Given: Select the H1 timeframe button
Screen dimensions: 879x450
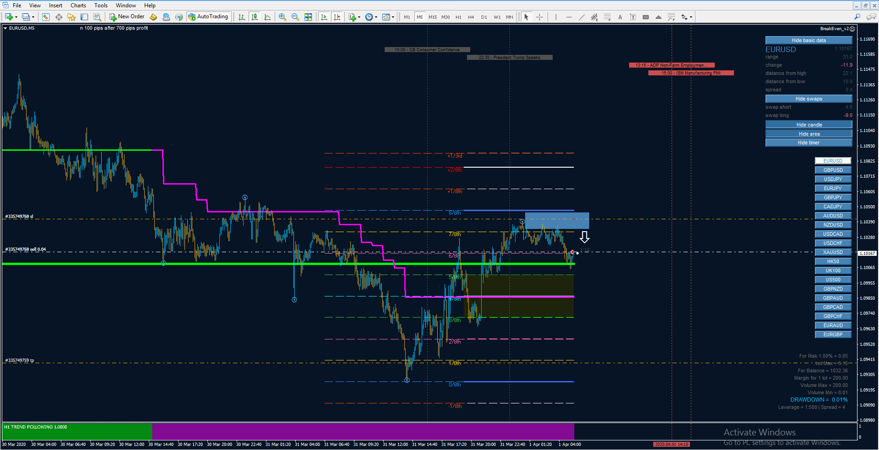Looking at the screenshot, I should (x=458, y=17).
